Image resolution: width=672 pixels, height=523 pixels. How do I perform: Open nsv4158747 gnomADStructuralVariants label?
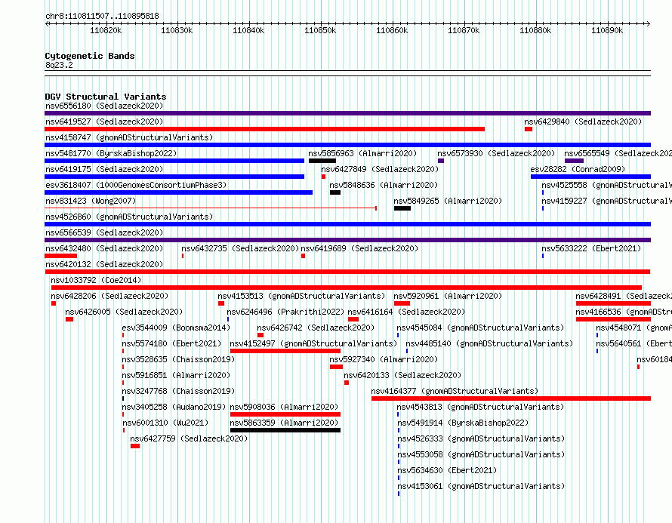pos(129,137)
